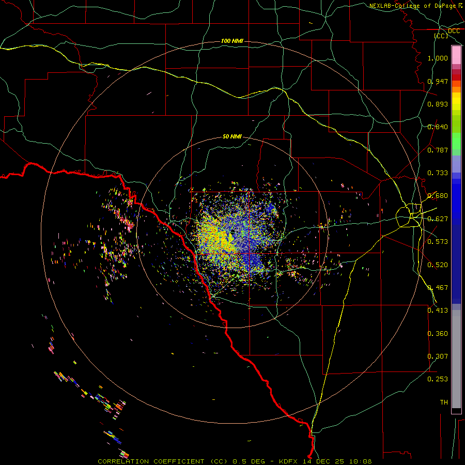
Task: Click the 0.5 DEG elevation text
Action: 249,461
